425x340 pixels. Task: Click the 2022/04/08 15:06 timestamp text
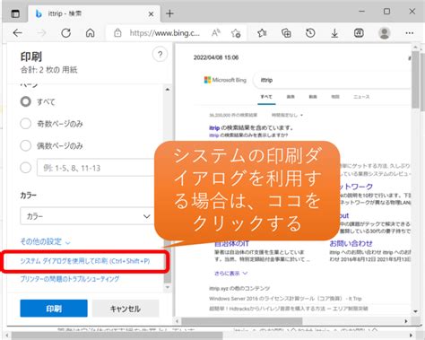(216, 57)
